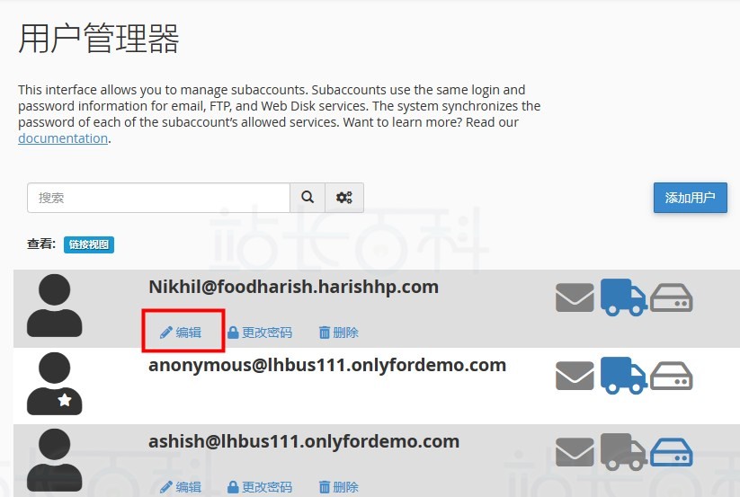This screenshot has height=497, width=740.
Task: Click anonymous user's email envelope icon
Action: [575, 376]
